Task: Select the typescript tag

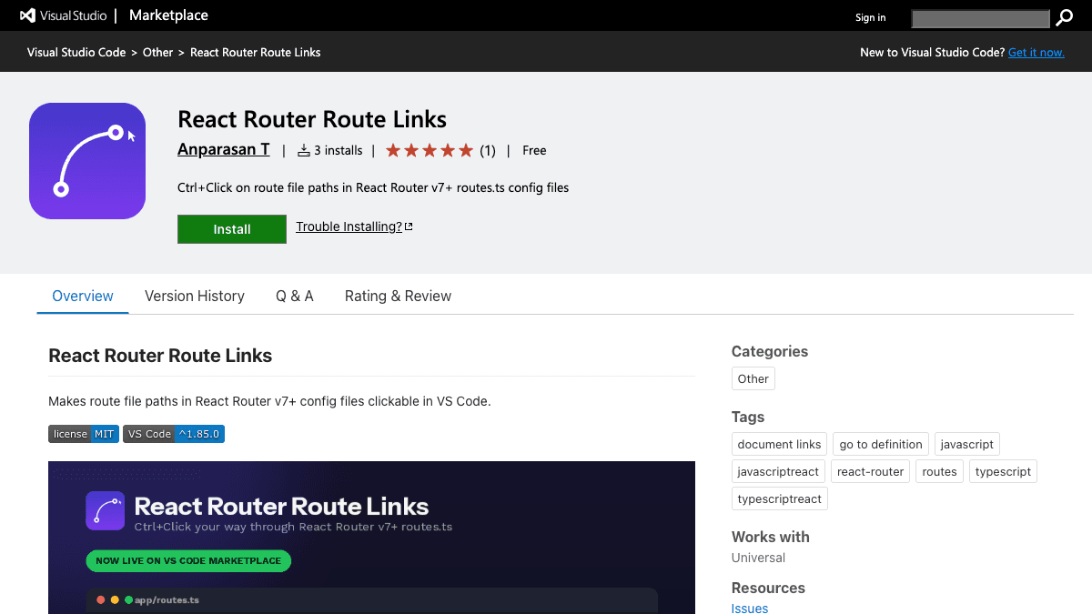Action: (x=1003, y=471)
